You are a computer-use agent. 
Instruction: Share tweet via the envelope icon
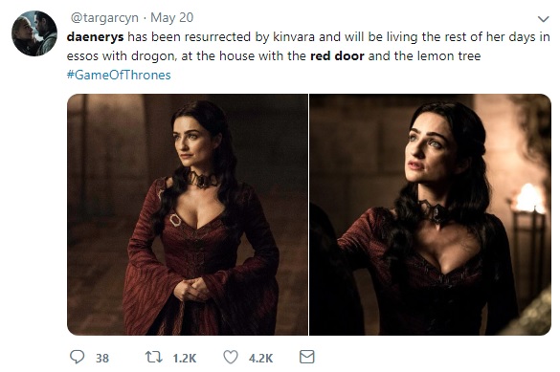coord(306,357)
